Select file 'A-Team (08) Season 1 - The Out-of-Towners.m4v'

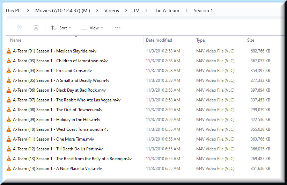tap(58, 110)
